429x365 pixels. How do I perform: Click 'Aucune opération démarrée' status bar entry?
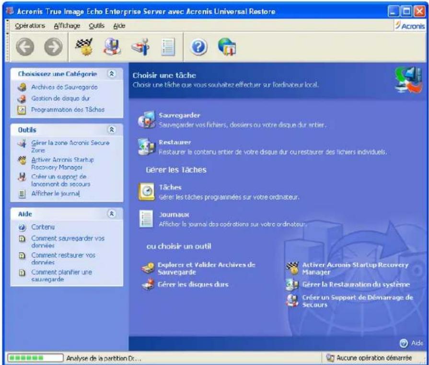coord(374,358)
